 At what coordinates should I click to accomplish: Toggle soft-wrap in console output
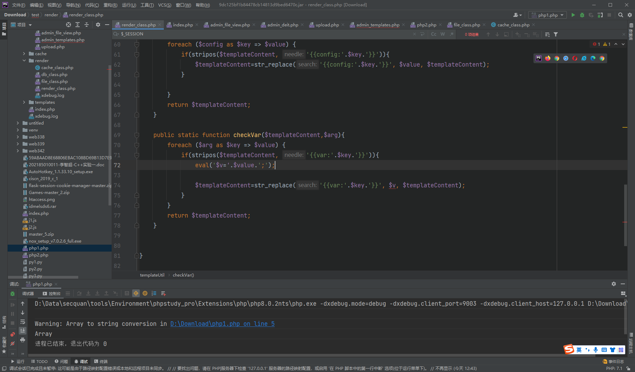[23, 322]
